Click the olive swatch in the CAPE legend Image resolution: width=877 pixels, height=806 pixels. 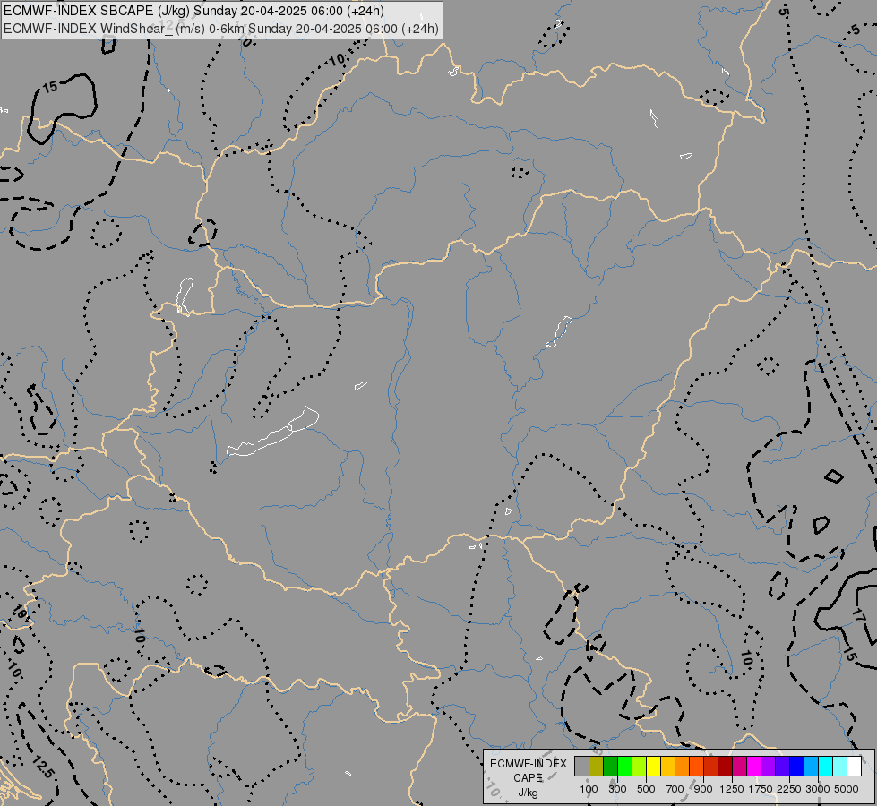[597, 766]
